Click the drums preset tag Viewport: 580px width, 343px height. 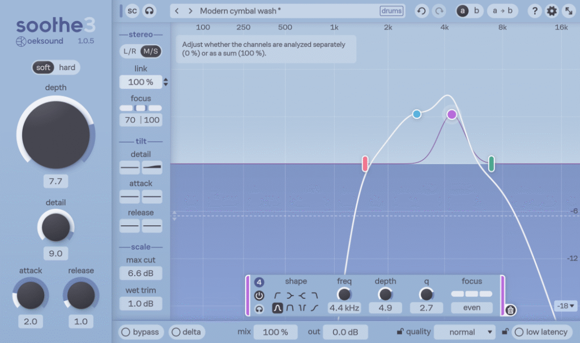click(391, 11)
